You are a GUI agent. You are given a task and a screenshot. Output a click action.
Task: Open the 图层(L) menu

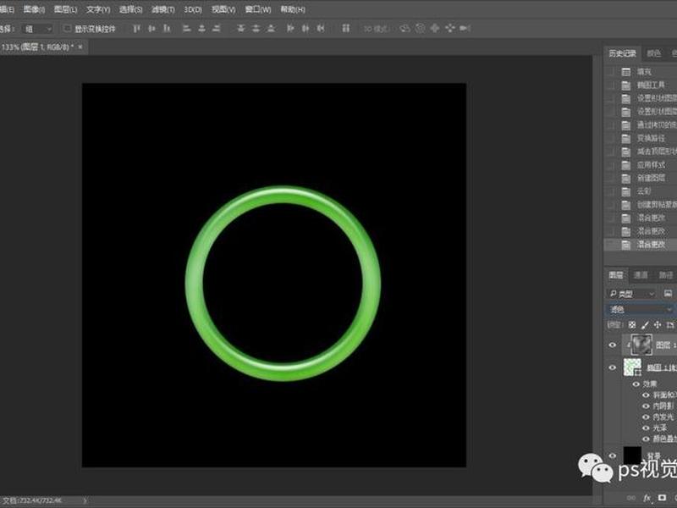click(x=66, y=9)
